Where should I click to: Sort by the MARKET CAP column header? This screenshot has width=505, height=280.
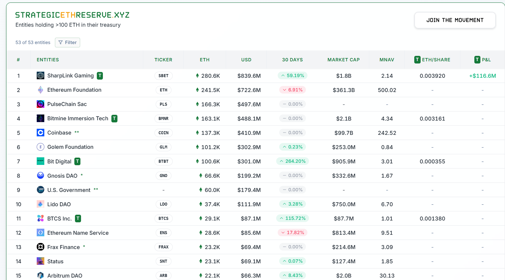[x=344, y=60]
